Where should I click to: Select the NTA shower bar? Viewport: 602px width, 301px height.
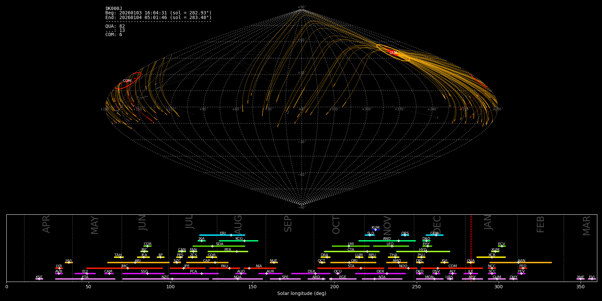click(382, 279)
